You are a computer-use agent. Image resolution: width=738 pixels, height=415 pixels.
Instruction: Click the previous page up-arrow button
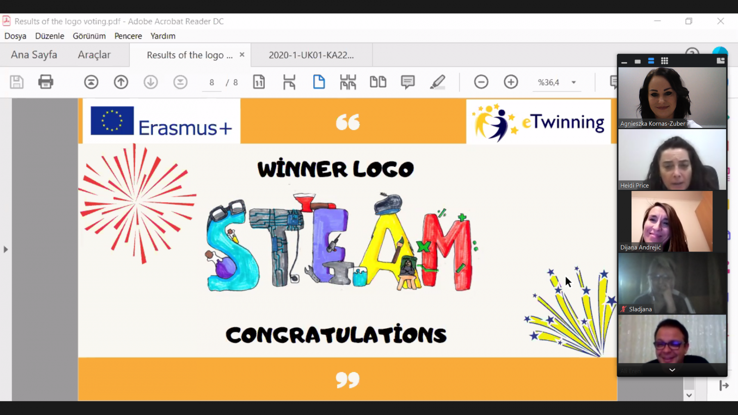tap(121, 82)
